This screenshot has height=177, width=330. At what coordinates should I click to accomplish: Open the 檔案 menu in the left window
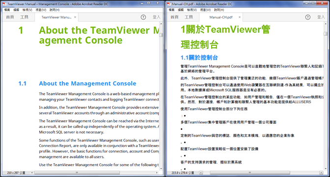tap(7, 10)
